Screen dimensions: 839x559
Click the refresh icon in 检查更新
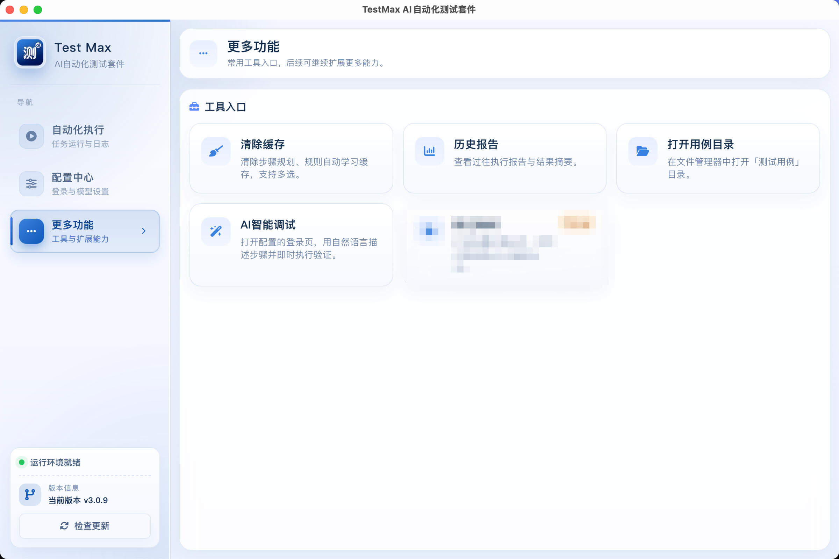click(64, 526)
